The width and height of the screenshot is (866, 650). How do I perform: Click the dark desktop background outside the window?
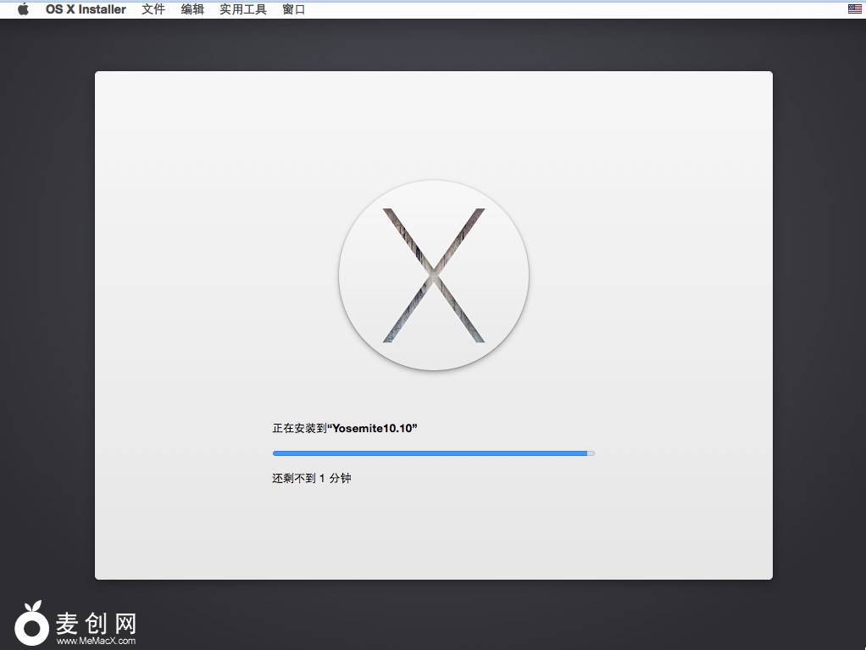pyautogui.click(x=813, y=339)
